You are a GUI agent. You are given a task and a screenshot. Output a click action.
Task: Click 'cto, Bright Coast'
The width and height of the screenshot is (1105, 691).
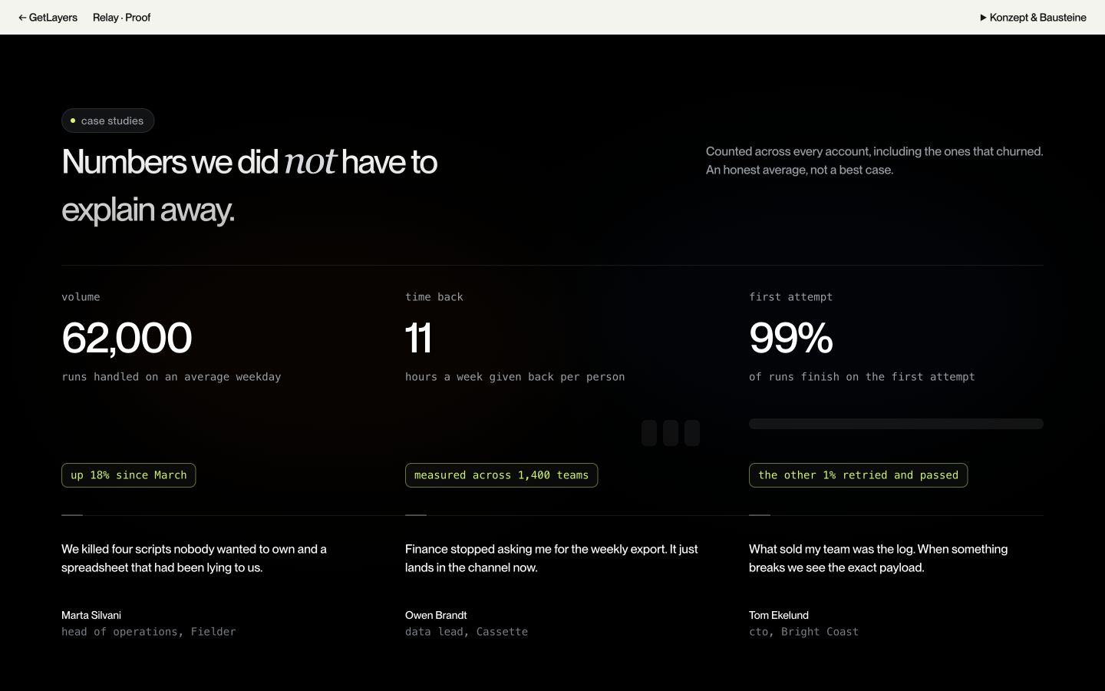click(803, 632)
